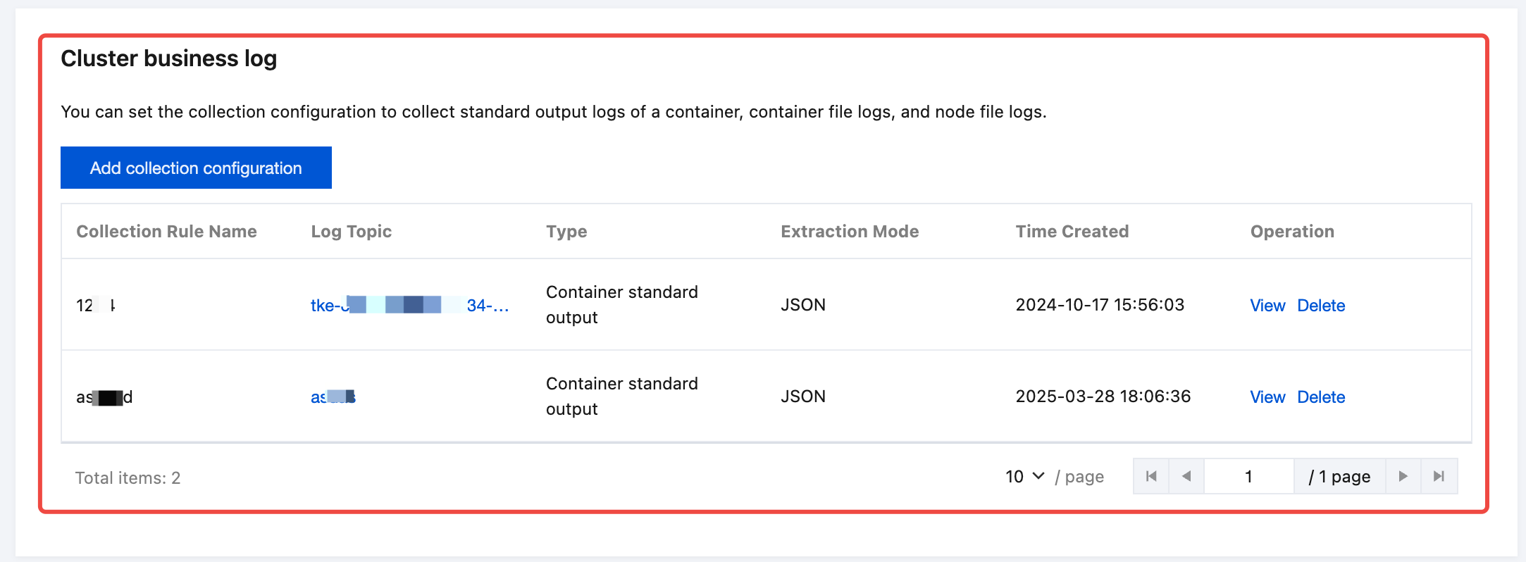Screen dimensions: 1526x562
Task: Click the Extraction Mode column header
Action: 850,232
